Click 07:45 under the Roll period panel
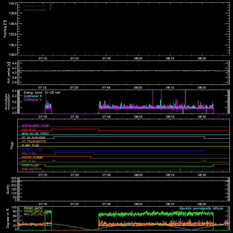 pos(106,88)
